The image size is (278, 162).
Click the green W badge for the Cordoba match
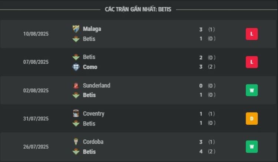pos(252,147)
